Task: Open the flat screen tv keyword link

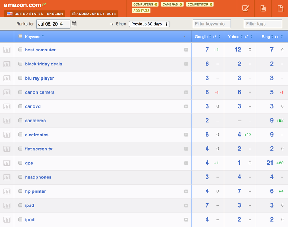Action: tap(39, 149)
